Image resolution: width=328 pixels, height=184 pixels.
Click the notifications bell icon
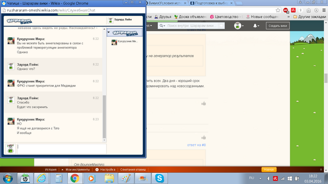pyautogui.click(x=255, y=26)
